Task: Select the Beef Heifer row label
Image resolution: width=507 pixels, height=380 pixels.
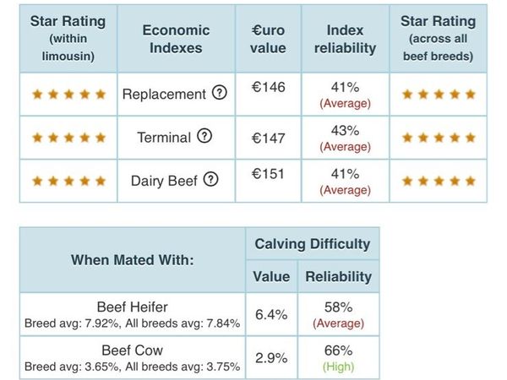Action: click(133, 307)
